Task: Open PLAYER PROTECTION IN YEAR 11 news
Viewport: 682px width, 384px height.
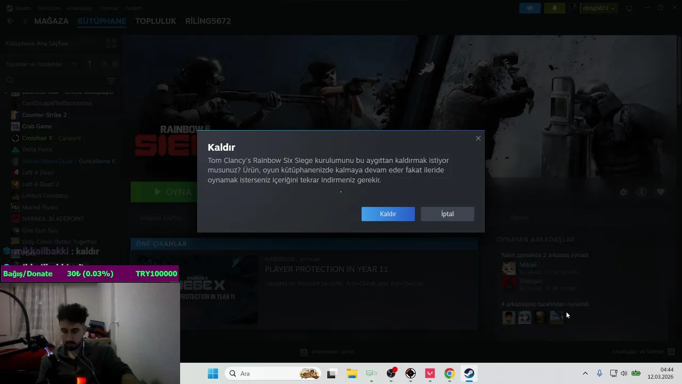Action: [x=327, y=269]
